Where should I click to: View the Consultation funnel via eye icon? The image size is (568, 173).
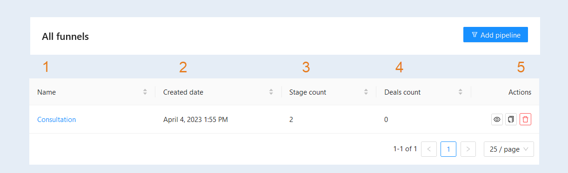[x=497, y=119]
